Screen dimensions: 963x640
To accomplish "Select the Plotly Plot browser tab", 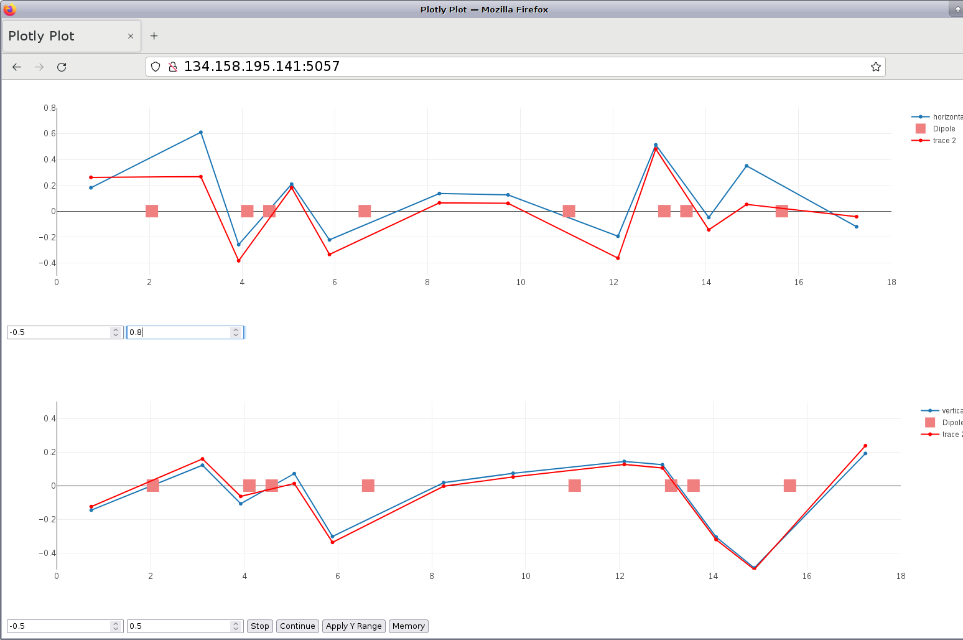I will point(62,36).
